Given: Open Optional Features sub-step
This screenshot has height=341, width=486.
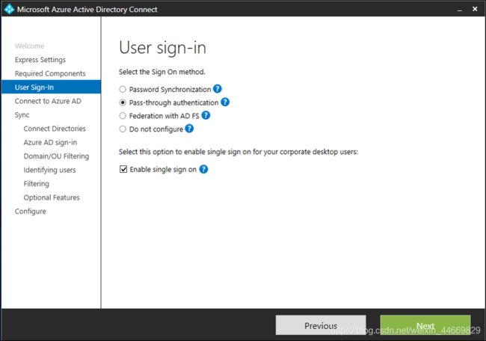Looking at the screenshot, I should tap(52, 197).
